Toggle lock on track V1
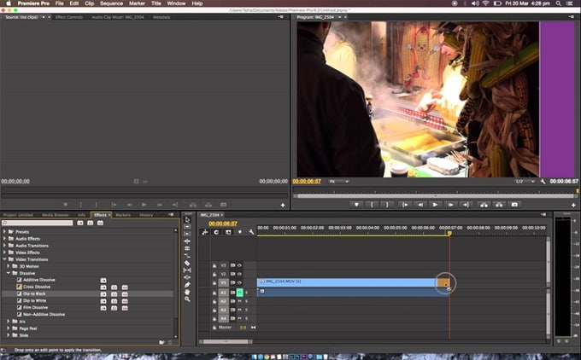 (x=214, y=283)
